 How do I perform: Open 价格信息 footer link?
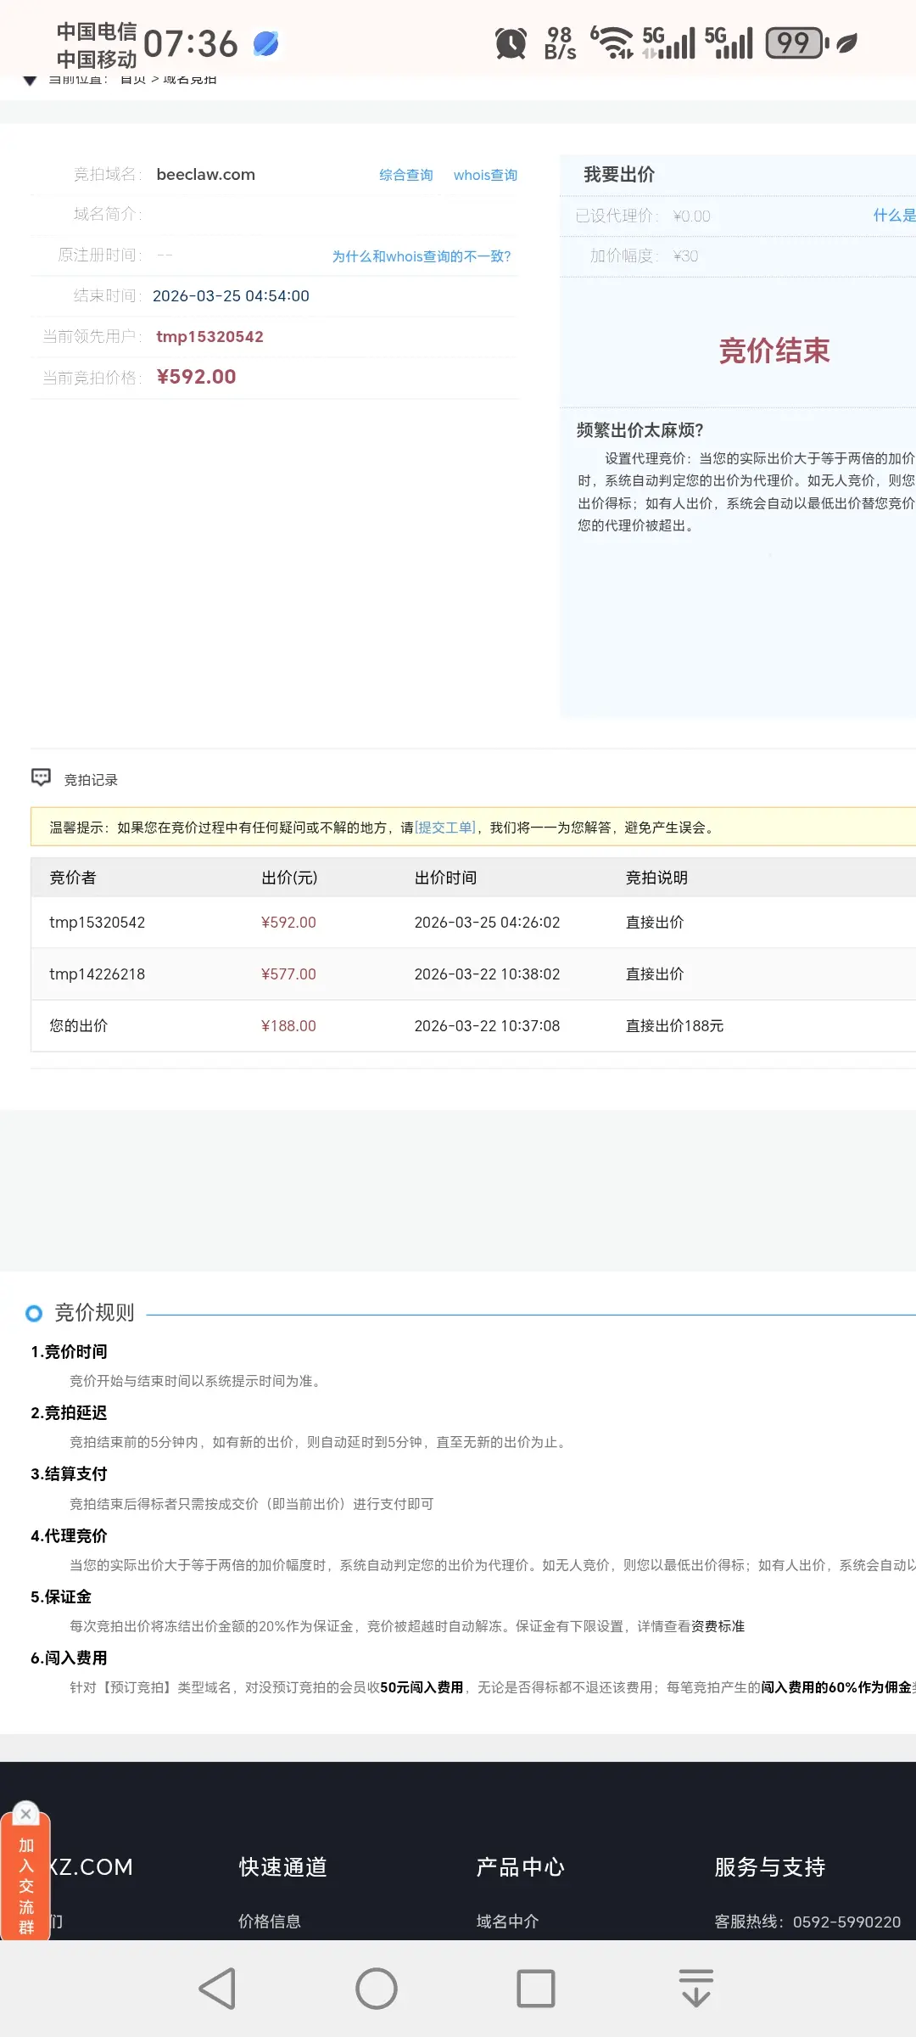(270, 1921)
